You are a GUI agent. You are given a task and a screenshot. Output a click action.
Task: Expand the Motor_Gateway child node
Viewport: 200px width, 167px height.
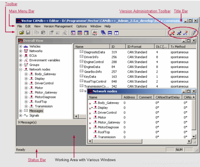26,93
